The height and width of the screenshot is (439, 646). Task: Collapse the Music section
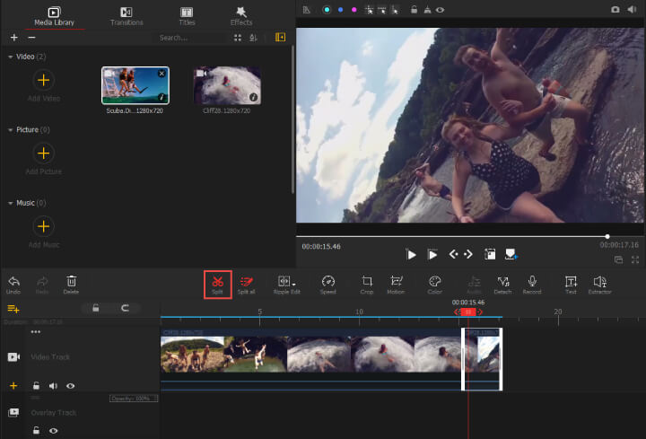[x=11, y=203]
